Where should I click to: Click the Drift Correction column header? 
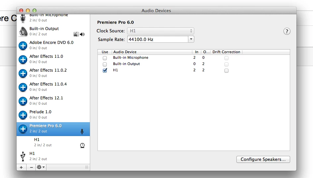(226, 52)
